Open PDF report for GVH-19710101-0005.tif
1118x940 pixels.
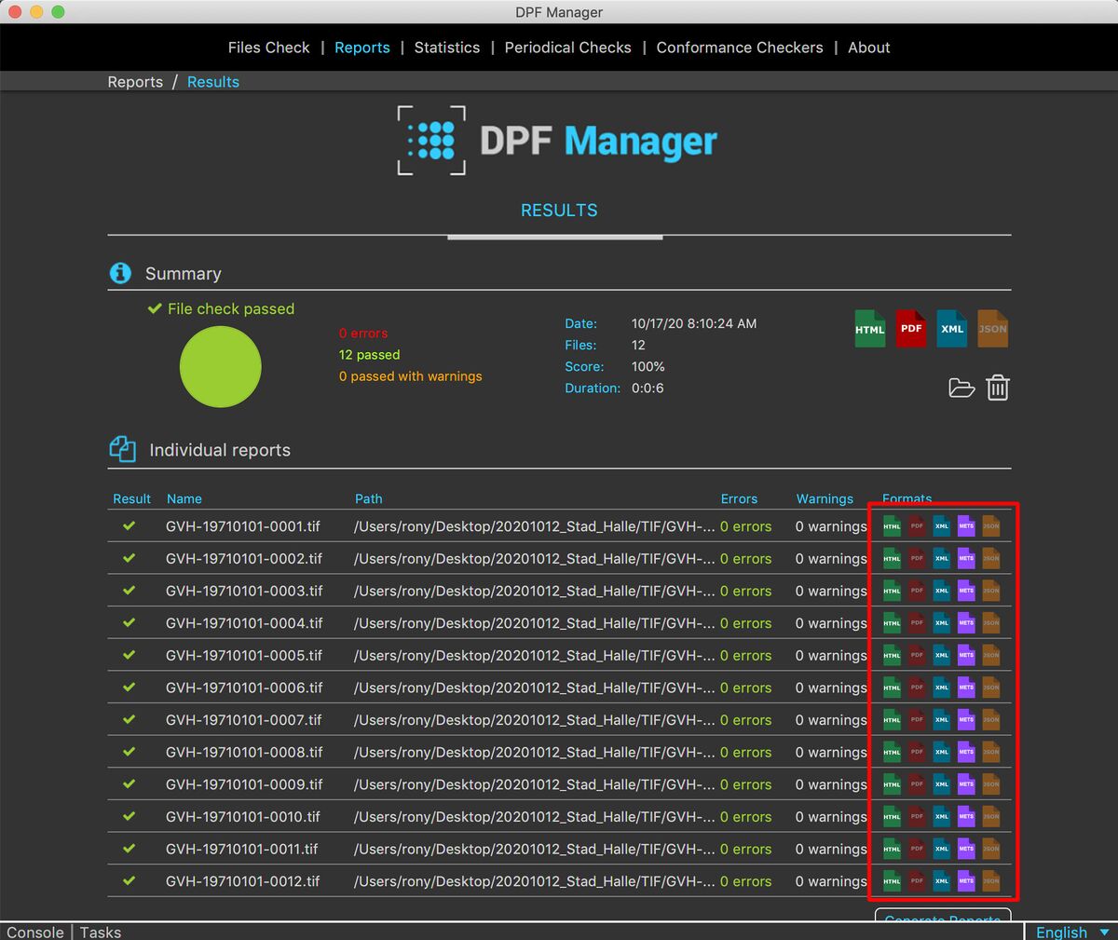[x=916, y=655]
